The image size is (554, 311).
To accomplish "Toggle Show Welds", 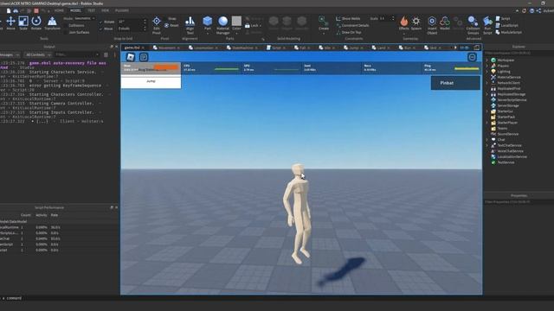I will click(348, 18).
